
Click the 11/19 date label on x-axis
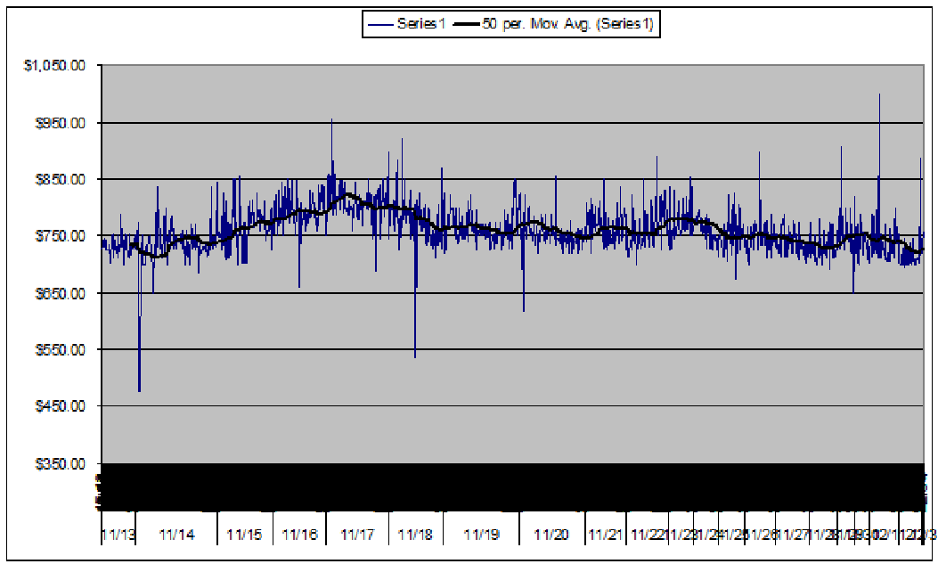point(481,534)
